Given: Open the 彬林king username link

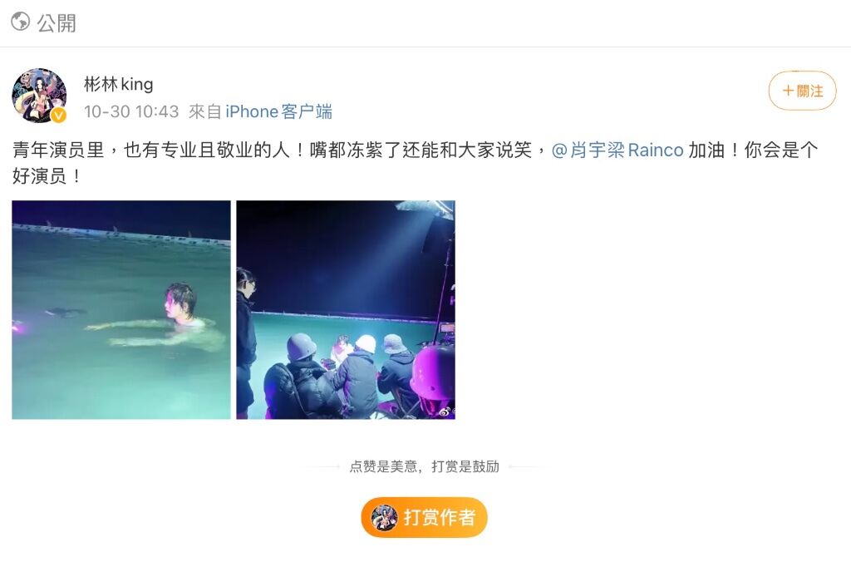Looking at the screenshot, I should coord(118,84).
